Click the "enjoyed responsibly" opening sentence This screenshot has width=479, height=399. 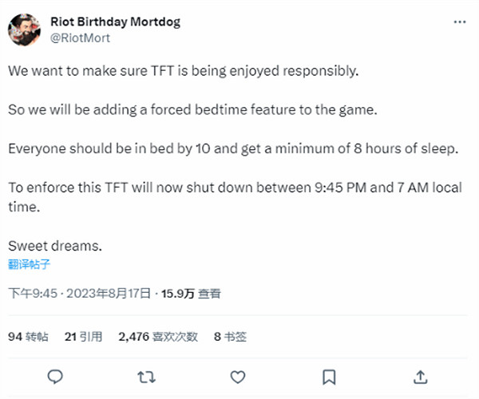pos(184,72)
